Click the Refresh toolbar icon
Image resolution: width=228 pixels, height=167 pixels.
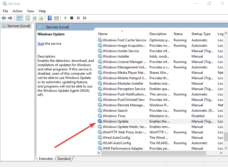[x=35, y=18]
